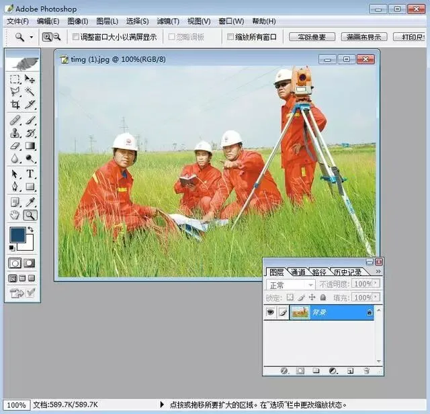
Task: Switch to Quick Mask mode
Action: click(x=30, y=263)
